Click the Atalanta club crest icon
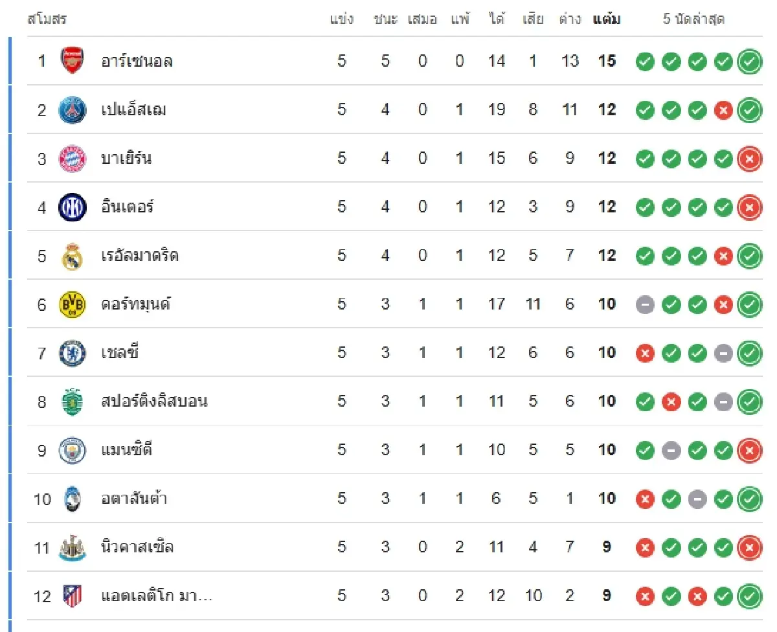Screen dimensions: 777x632 click(x=72, y=499)
